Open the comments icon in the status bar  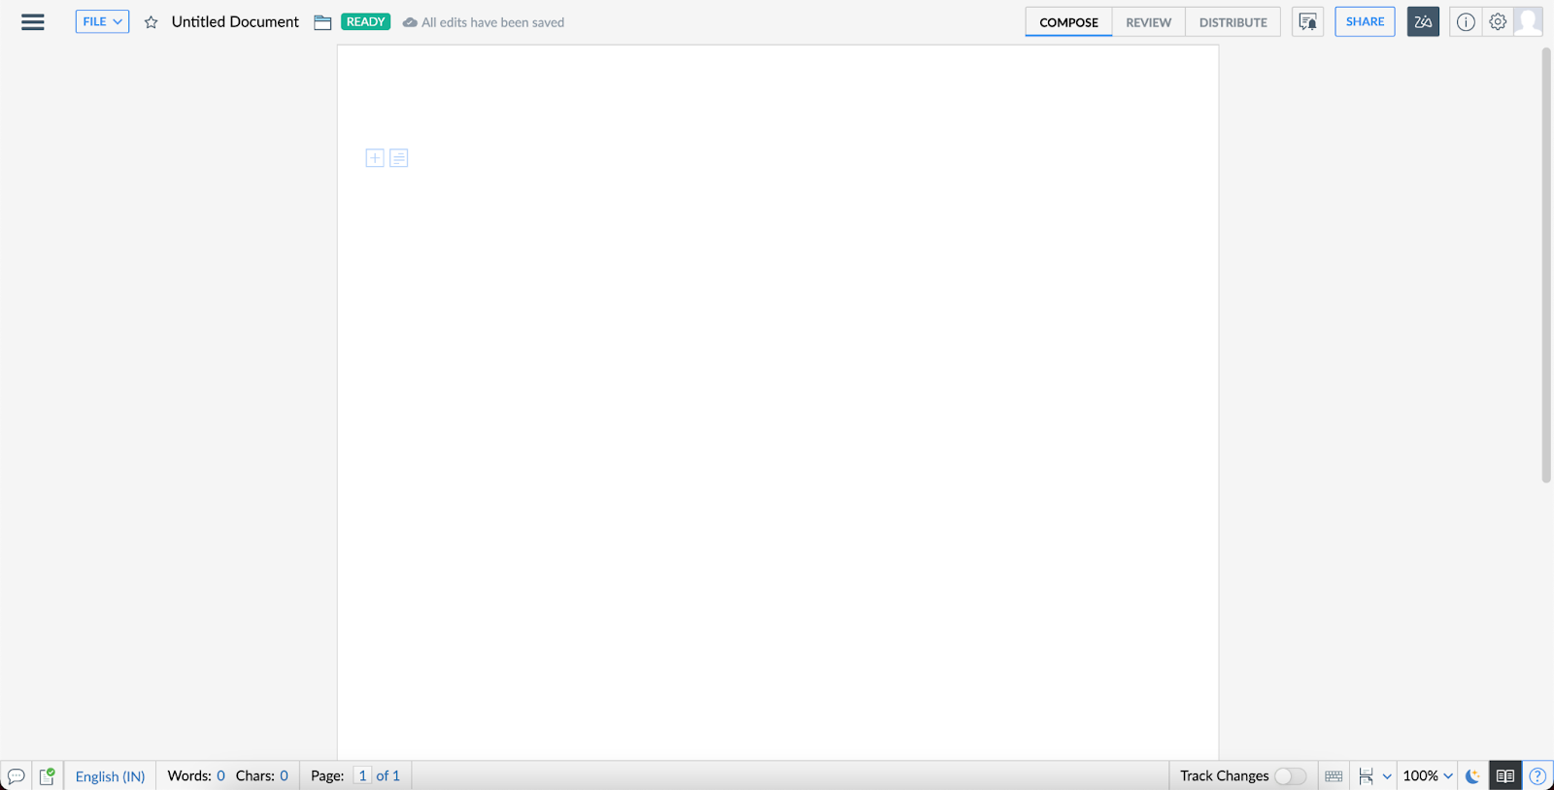point(16,776)
